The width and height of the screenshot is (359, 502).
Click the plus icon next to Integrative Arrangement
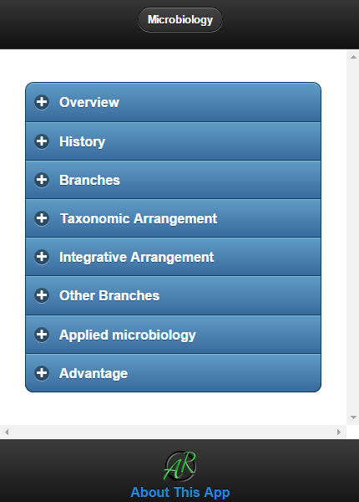click(x=42, y=257)
